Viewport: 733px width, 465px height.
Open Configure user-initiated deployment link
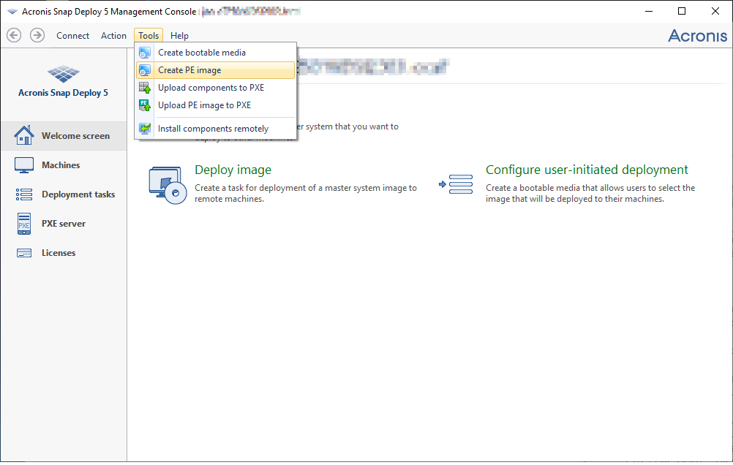click(x=587, y=170)
